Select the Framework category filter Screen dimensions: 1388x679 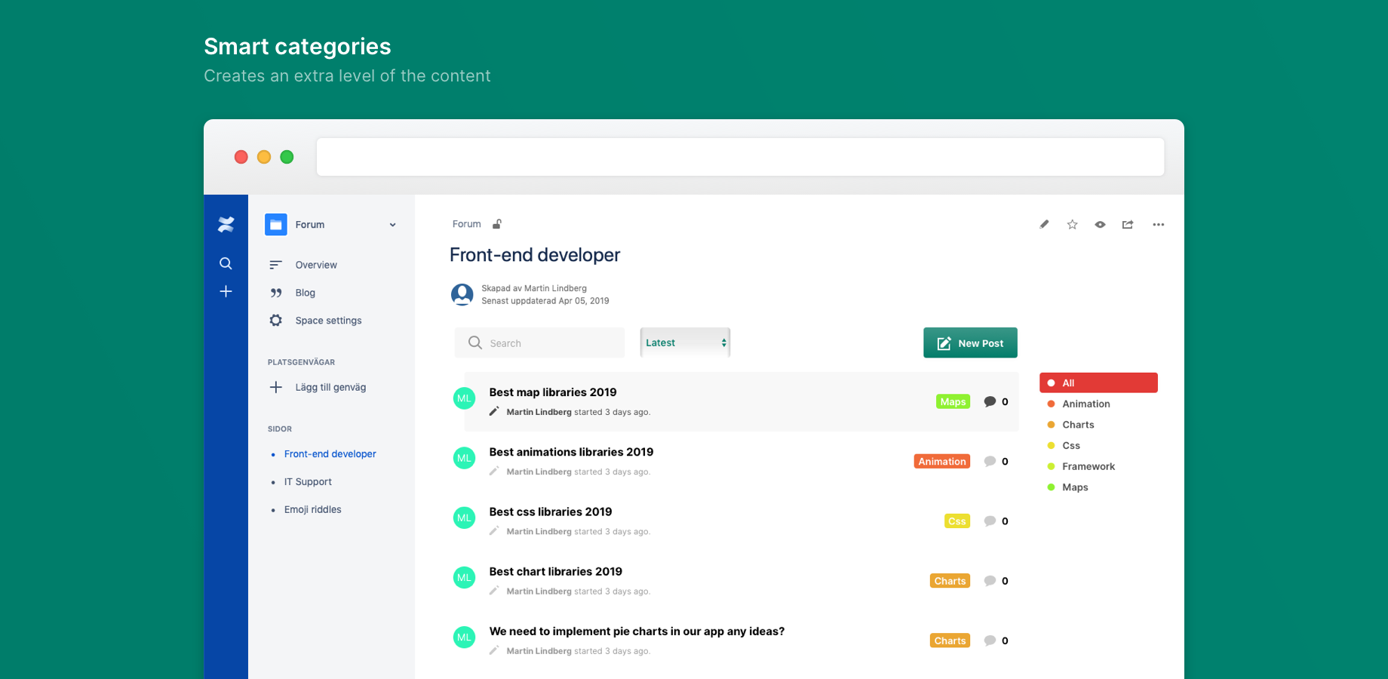tap(1089, 466)
